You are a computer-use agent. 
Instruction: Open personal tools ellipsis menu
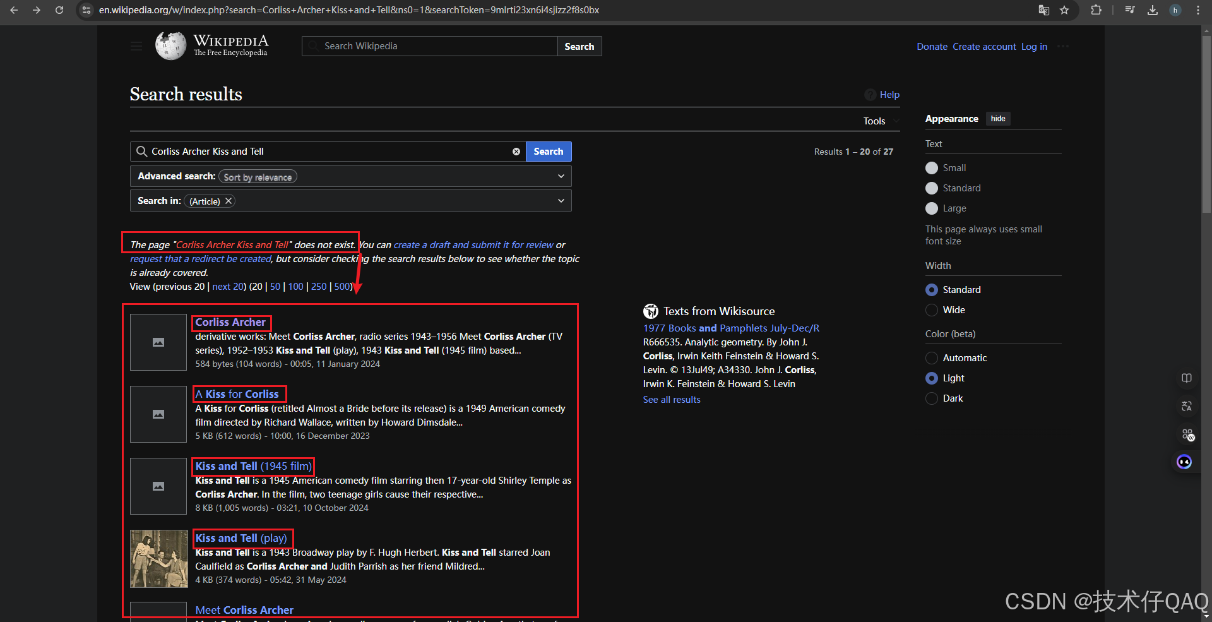tap(1063, 46)
